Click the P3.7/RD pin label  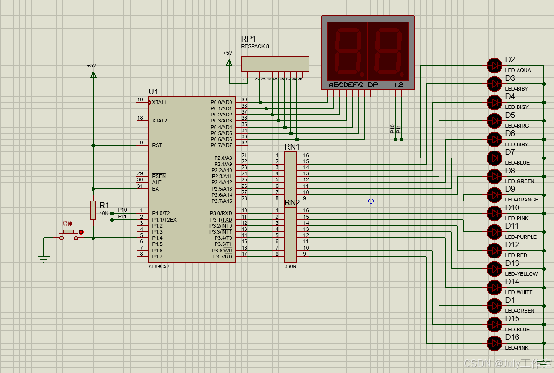point(223,257)
